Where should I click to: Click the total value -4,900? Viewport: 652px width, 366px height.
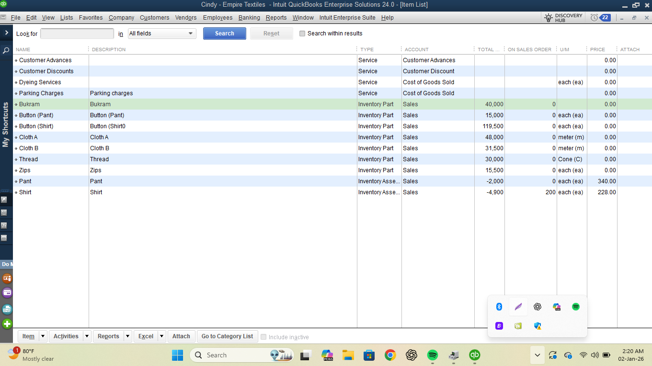pyautogui.click(x=495, y=192)
